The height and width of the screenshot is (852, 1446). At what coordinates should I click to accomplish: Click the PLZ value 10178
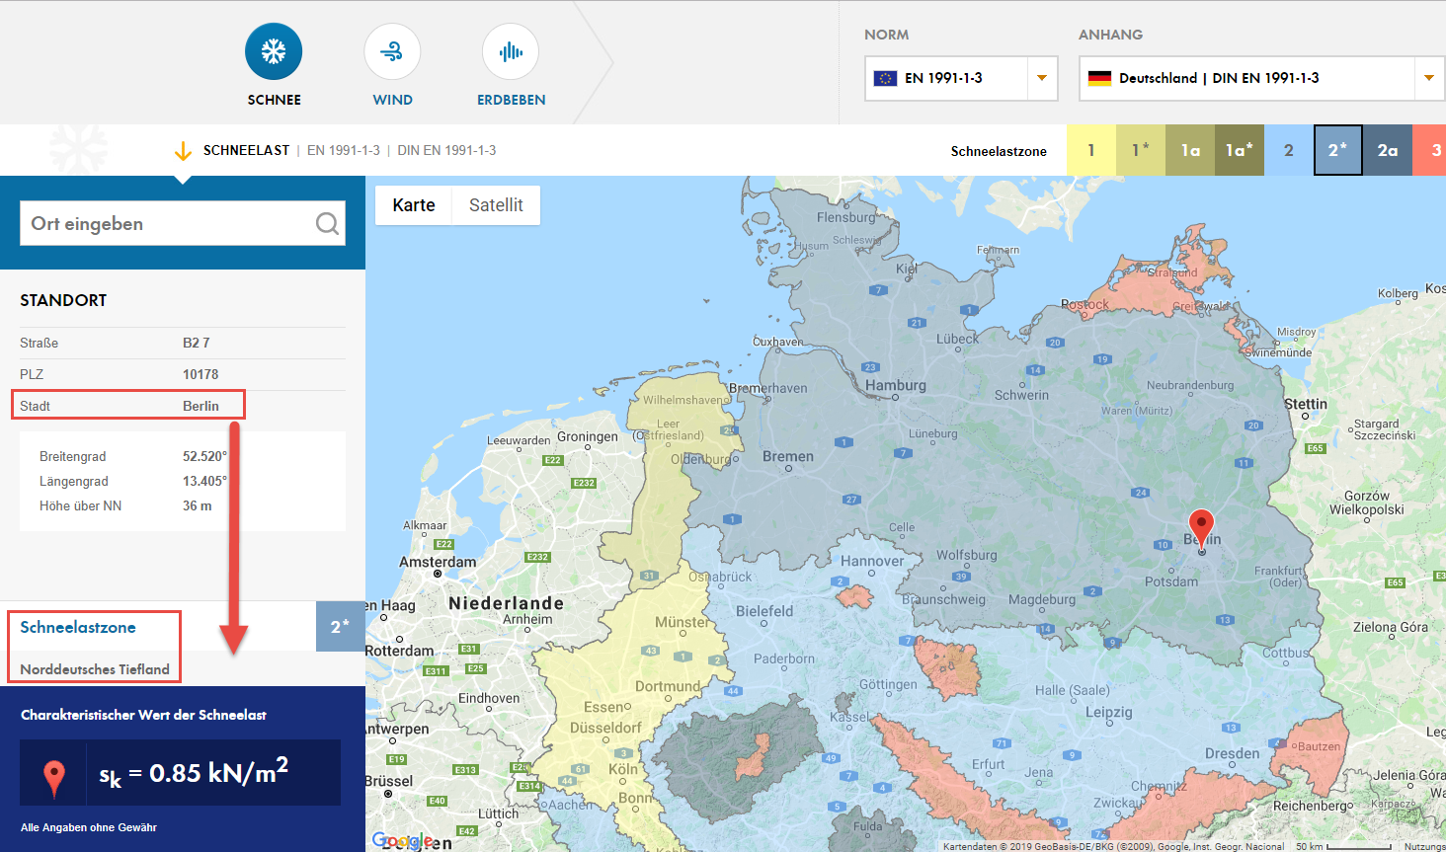pyautogui.click(x=201, y=374)
